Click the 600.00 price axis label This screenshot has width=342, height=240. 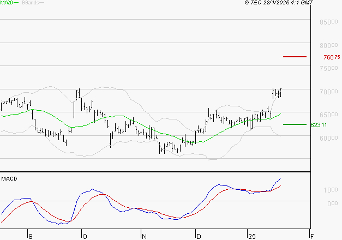pyautogui.click(x=329, y=138)
